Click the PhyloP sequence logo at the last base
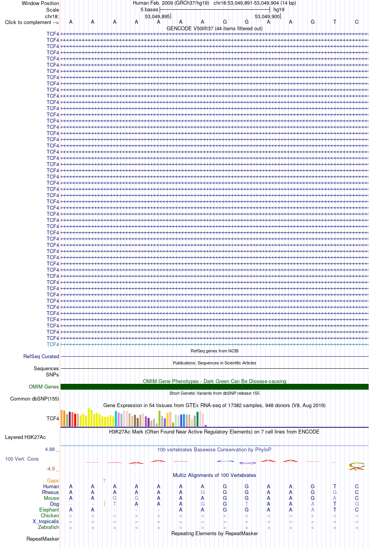 click(x=357, y=466)
